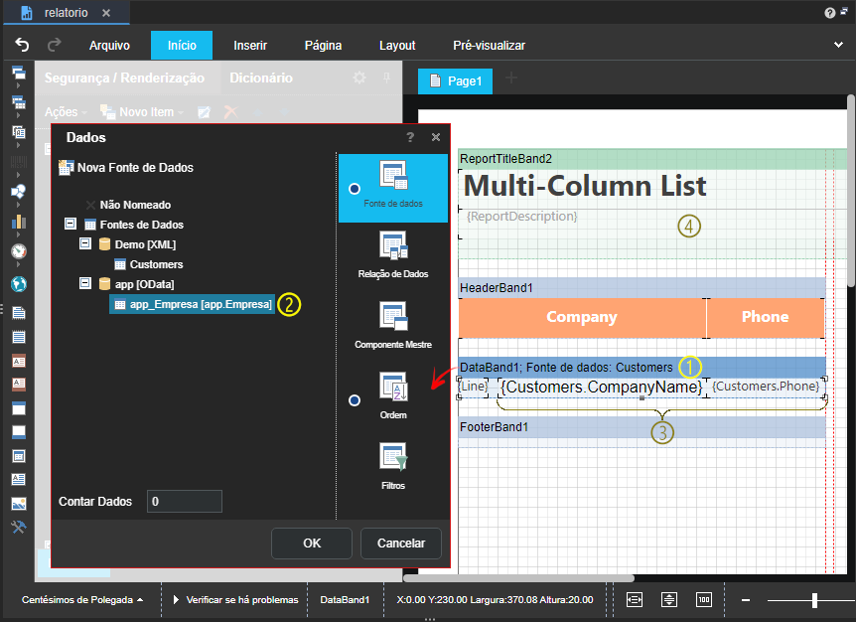856x622 pixels.
Task: Select the Image component icon
Action: pyautogui.click(x=19, y=504)
